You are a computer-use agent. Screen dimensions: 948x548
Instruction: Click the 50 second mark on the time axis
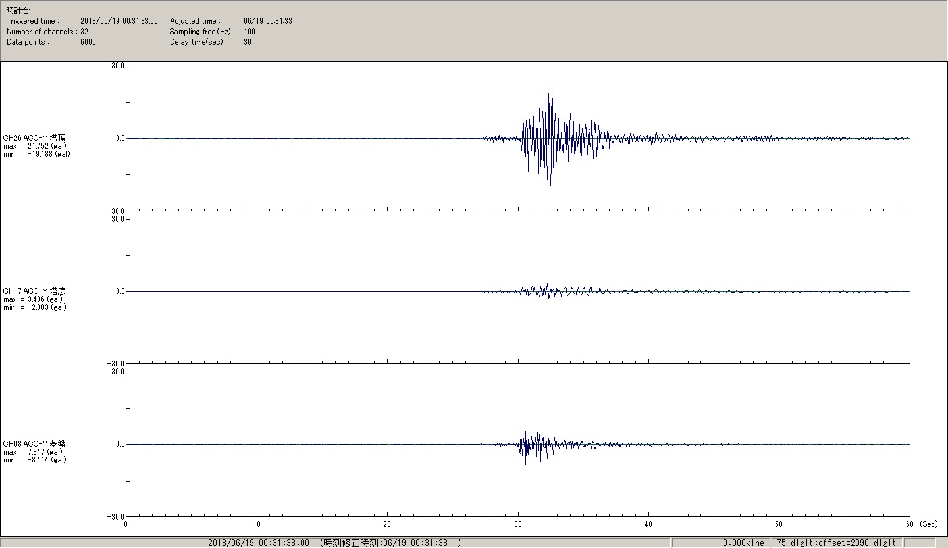[x=779, y=524]
